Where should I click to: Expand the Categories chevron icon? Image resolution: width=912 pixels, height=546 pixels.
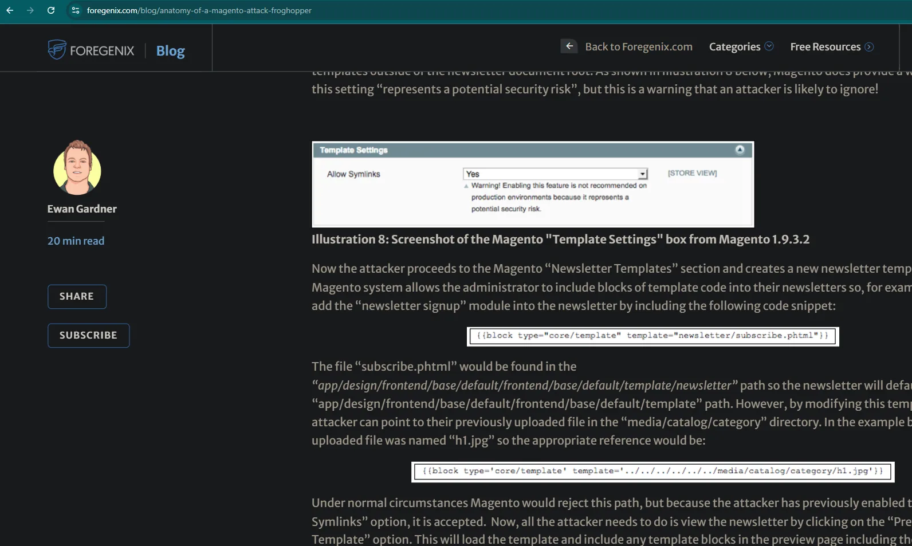pos(769,46)
